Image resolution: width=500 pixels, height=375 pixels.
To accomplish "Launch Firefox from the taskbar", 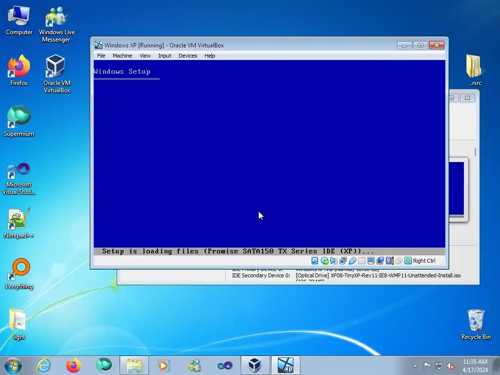I will (x=73, y=365).
